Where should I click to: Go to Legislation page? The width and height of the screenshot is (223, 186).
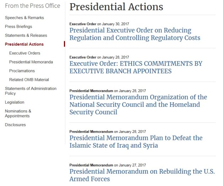[15, 102]
